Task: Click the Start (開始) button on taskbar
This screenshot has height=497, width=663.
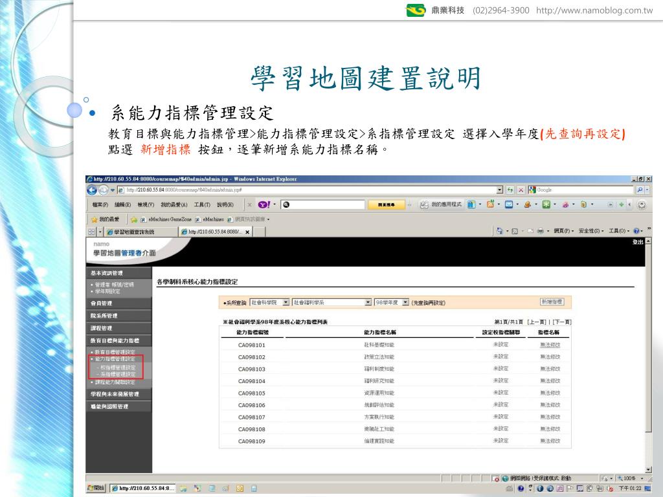Action: tap(96, 488)
